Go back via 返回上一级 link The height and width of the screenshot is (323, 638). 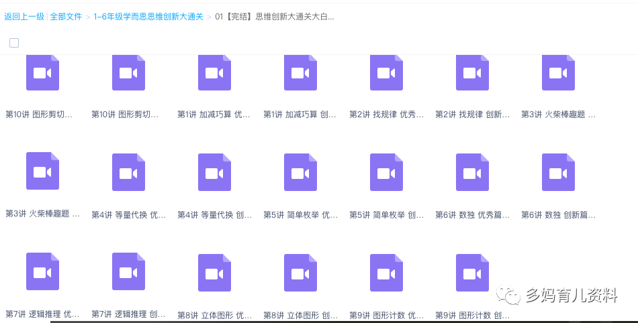[x=24, y=17]
